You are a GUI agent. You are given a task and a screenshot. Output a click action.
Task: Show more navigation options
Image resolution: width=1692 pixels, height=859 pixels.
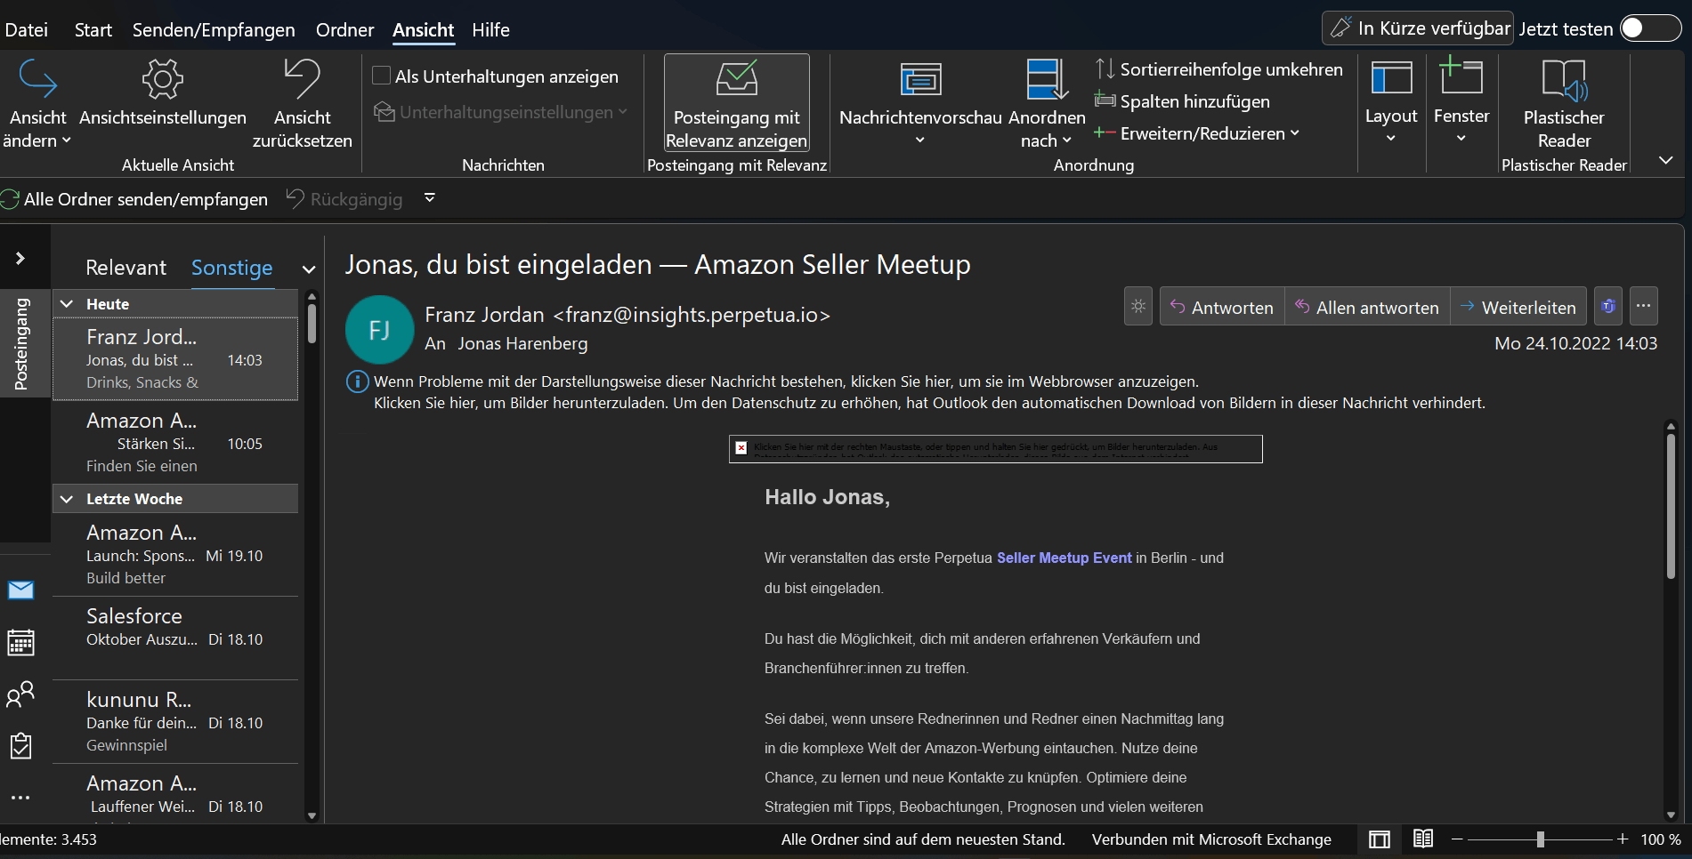pyautogui.click(x=20, y=798)
